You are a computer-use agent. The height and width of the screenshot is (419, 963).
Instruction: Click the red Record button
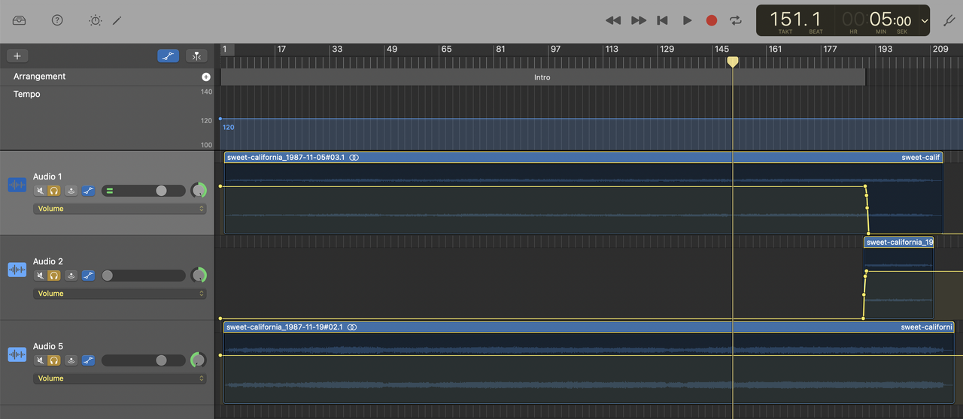point(712,20)
